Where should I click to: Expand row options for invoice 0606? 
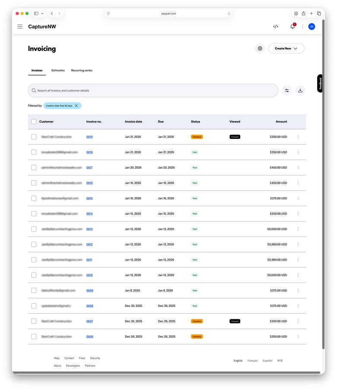[x=298, y=337]
